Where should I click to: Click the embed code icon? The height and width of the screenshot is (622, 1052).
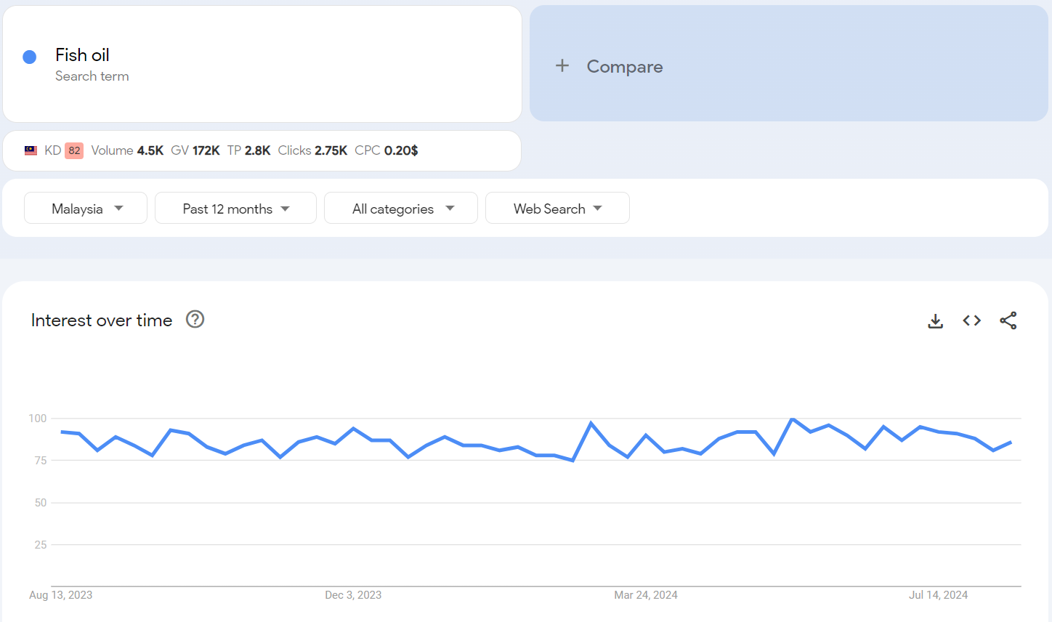[971, 320]
